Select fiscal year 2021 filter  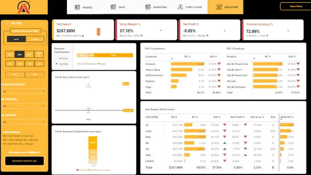[29, 55]
